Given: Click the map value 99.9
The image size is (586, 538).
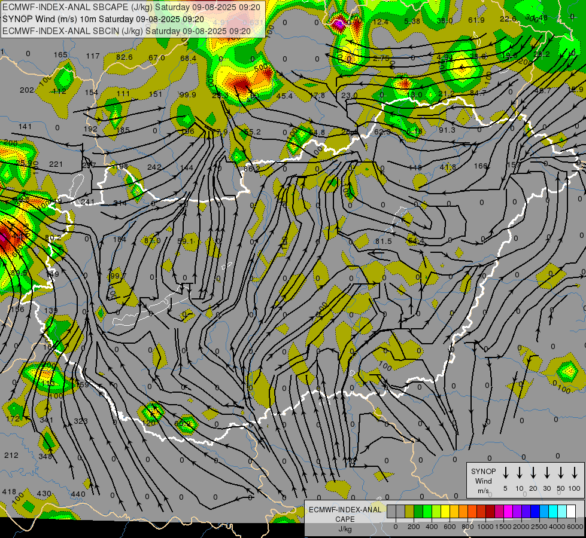Looking at the screenshot, I should click(187, 95).
